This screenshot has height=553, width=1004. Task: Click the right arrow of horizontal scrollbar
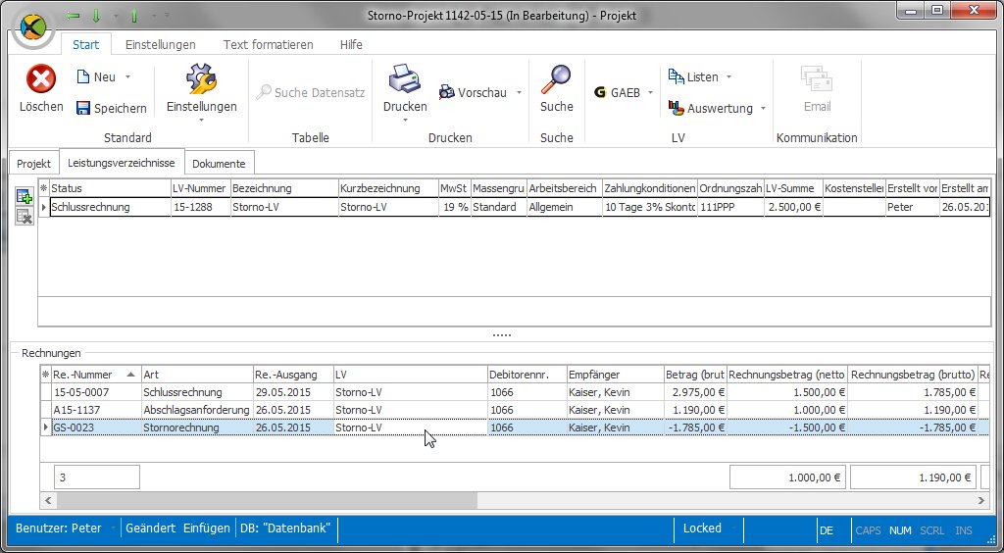tap(980, 500)
